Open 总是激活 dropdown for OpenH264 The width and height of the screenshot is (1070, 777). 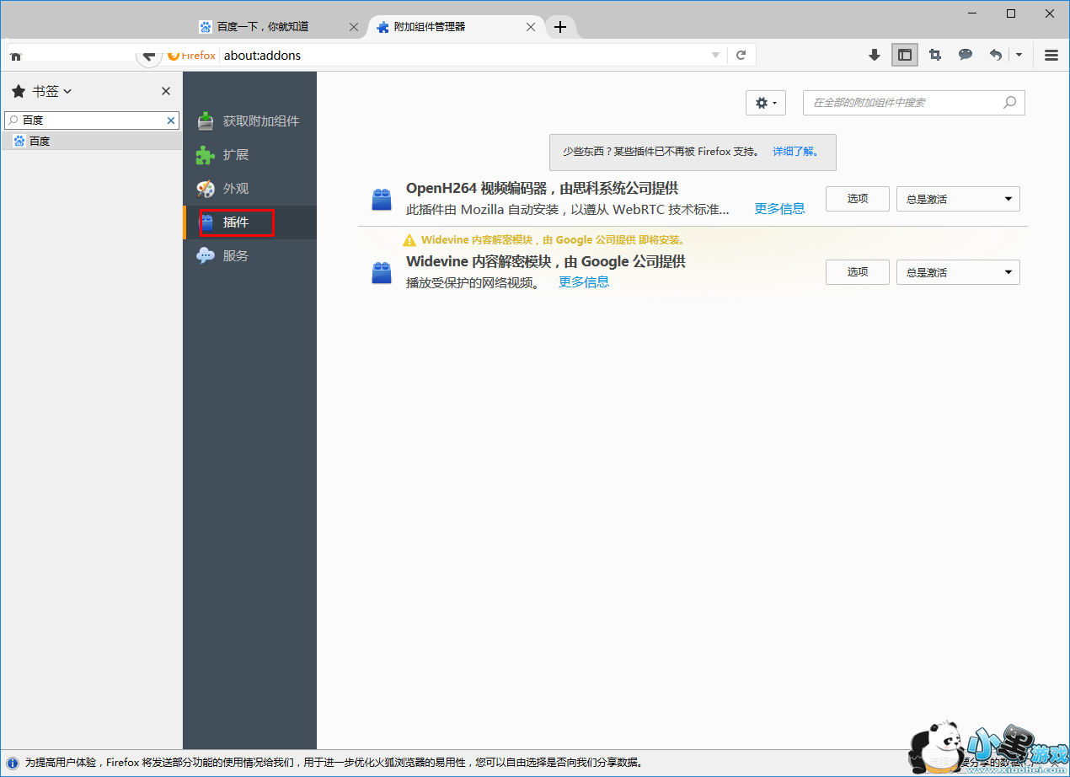(958, 199)
